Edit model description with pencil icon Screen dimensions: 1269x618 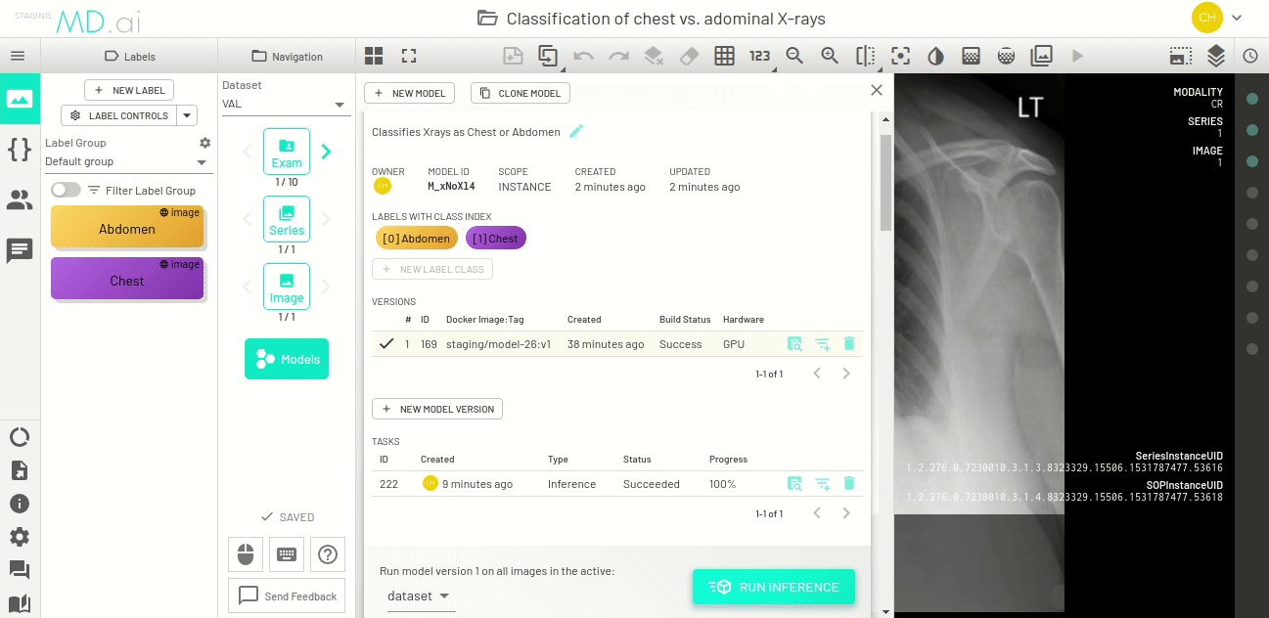click(576, 131)
